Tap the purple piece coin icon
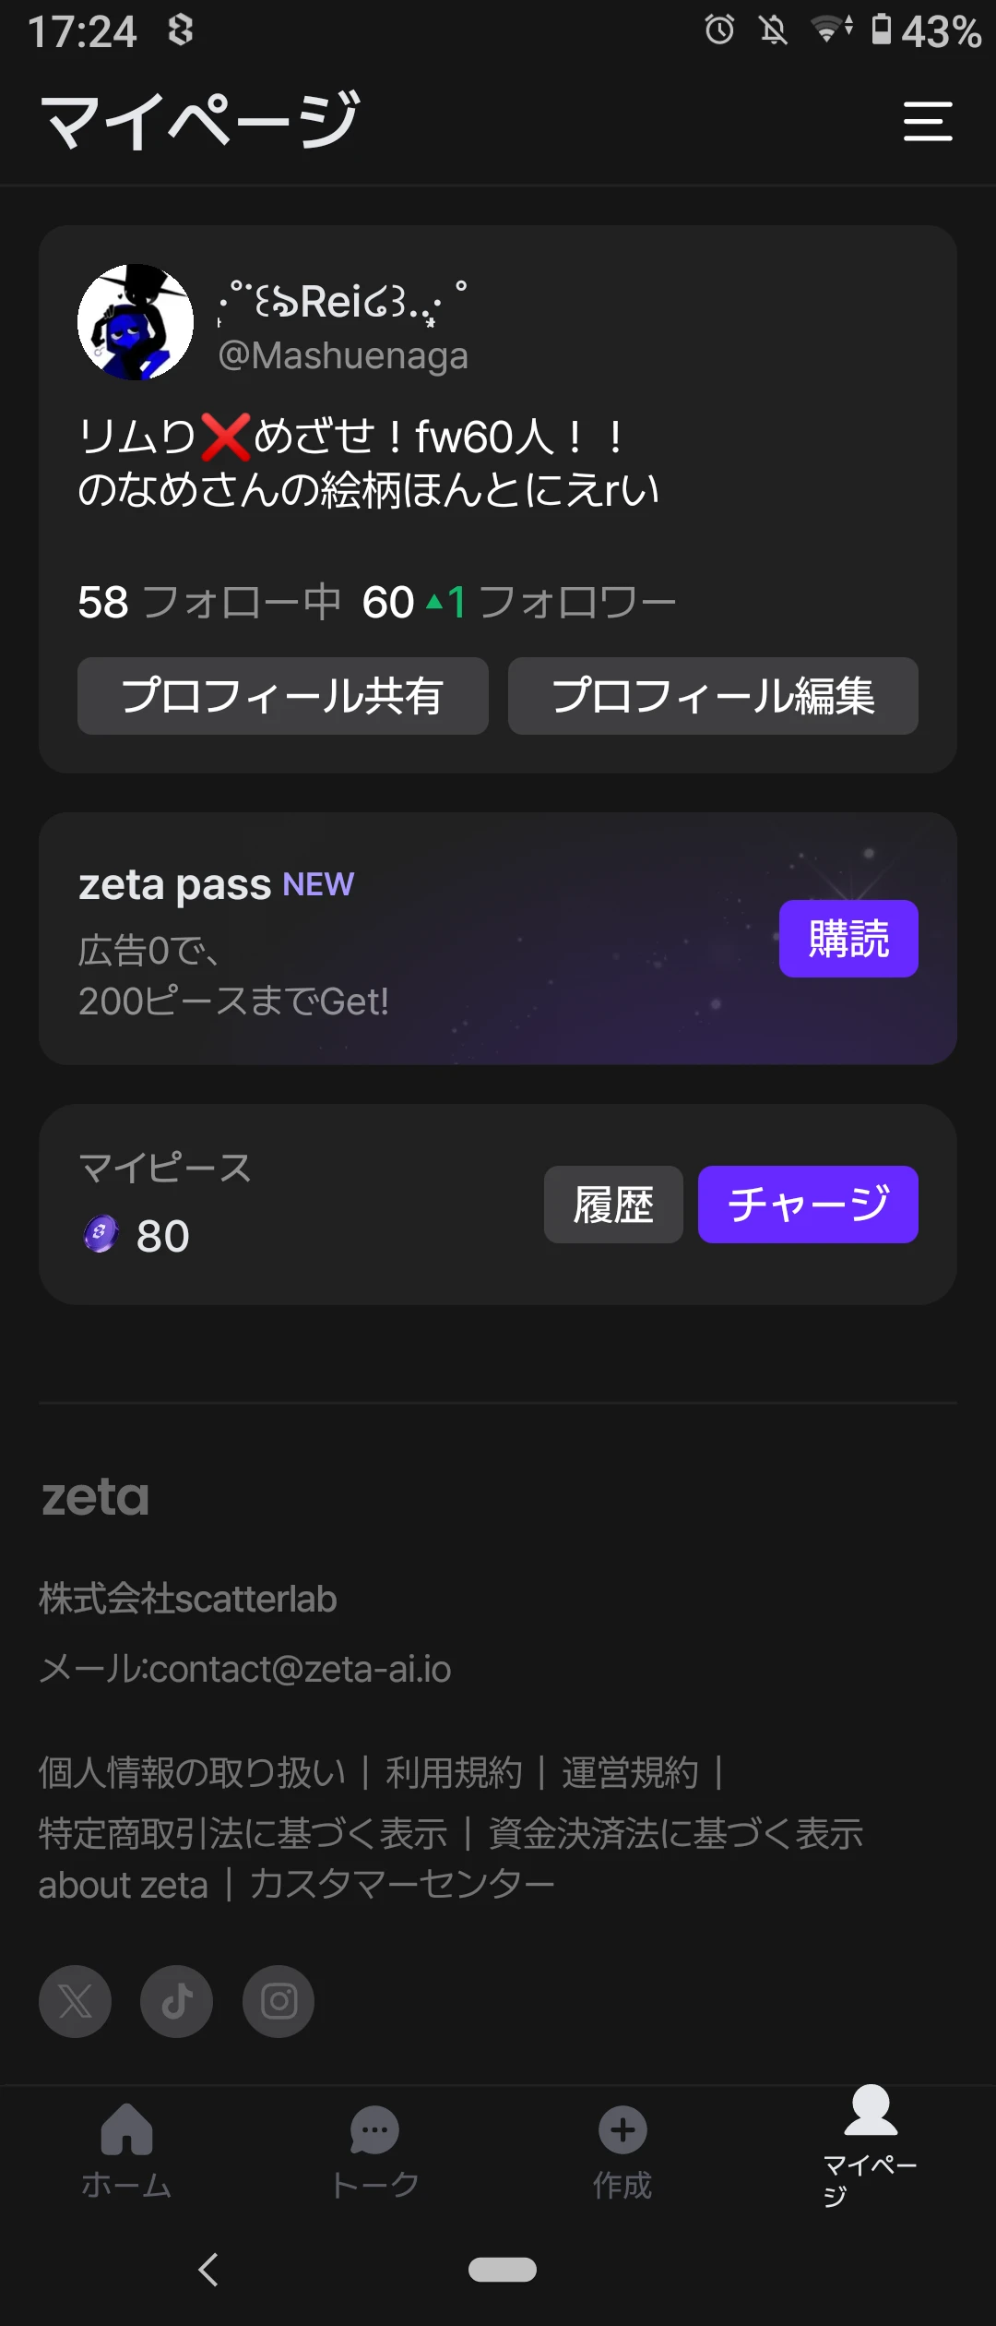Viewport: 996px width, 2326px height. point(101,1234)
